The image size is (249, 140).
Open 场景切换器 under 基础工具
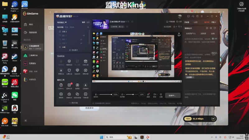(77, 95)
